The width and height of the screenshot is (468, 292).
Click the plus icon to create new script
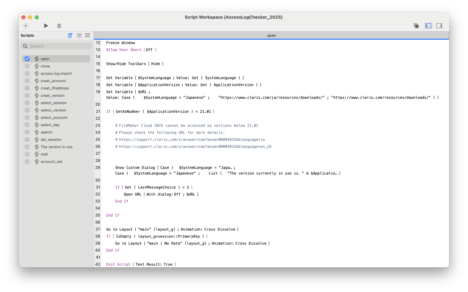26,26
